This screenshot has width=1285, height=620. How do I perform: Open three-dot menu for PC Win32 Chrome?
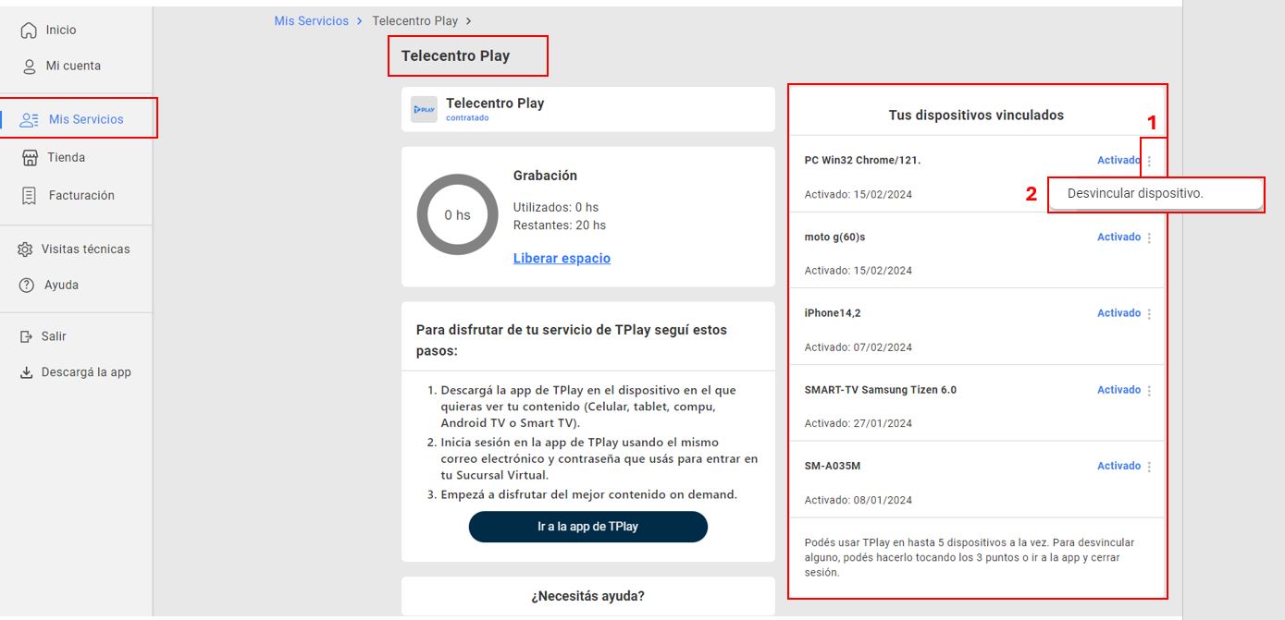tap(1149, 162)
